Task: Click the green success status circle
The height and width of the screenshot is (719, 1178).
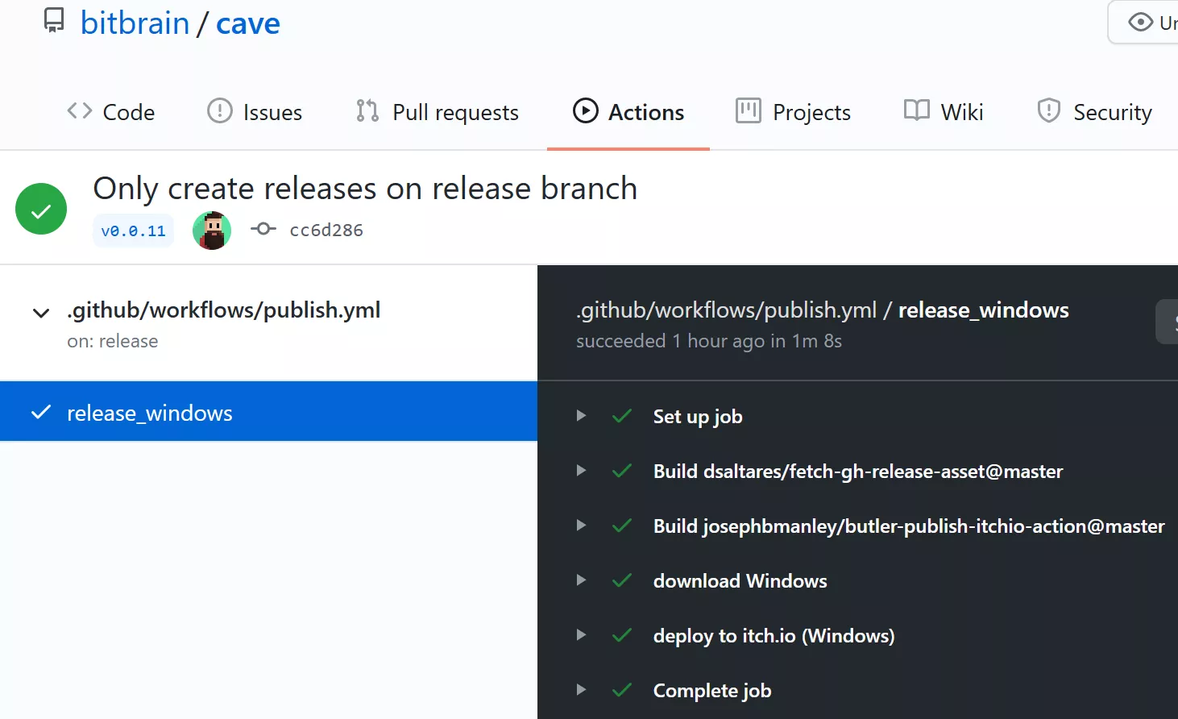Action: (41, 209)
